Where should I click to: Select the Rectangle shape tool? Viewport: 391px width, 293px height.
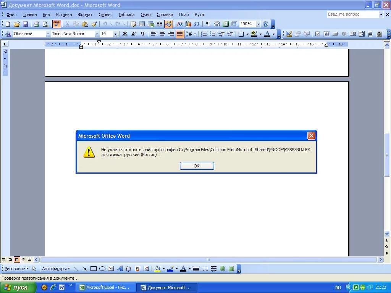click(x=94, y=269)
